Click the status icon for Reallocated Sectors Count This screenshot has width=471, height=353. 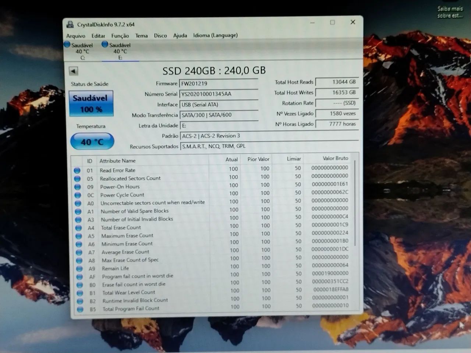tap(77, 179)
